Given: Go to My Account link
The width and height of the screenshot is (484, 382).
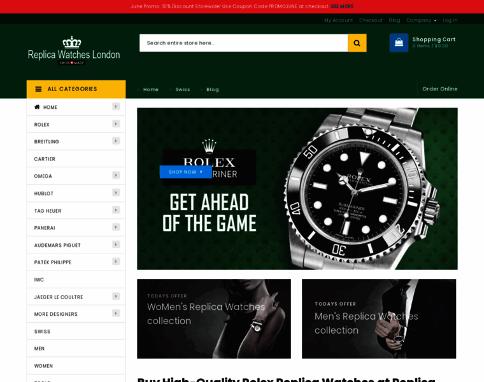Looking at the screenshot, I should point(338,20).
